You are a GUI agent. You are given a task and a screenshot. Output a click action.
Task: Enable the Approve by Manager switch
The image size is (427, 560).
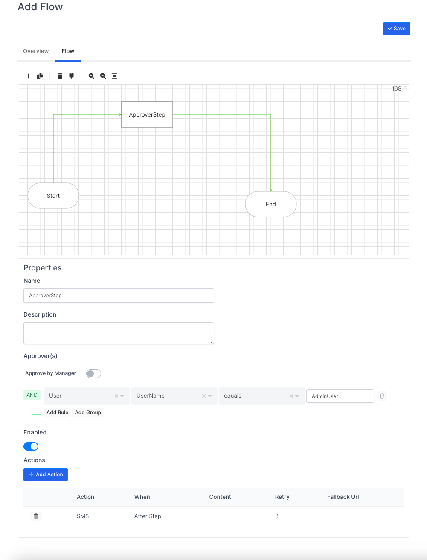(93, 374)
